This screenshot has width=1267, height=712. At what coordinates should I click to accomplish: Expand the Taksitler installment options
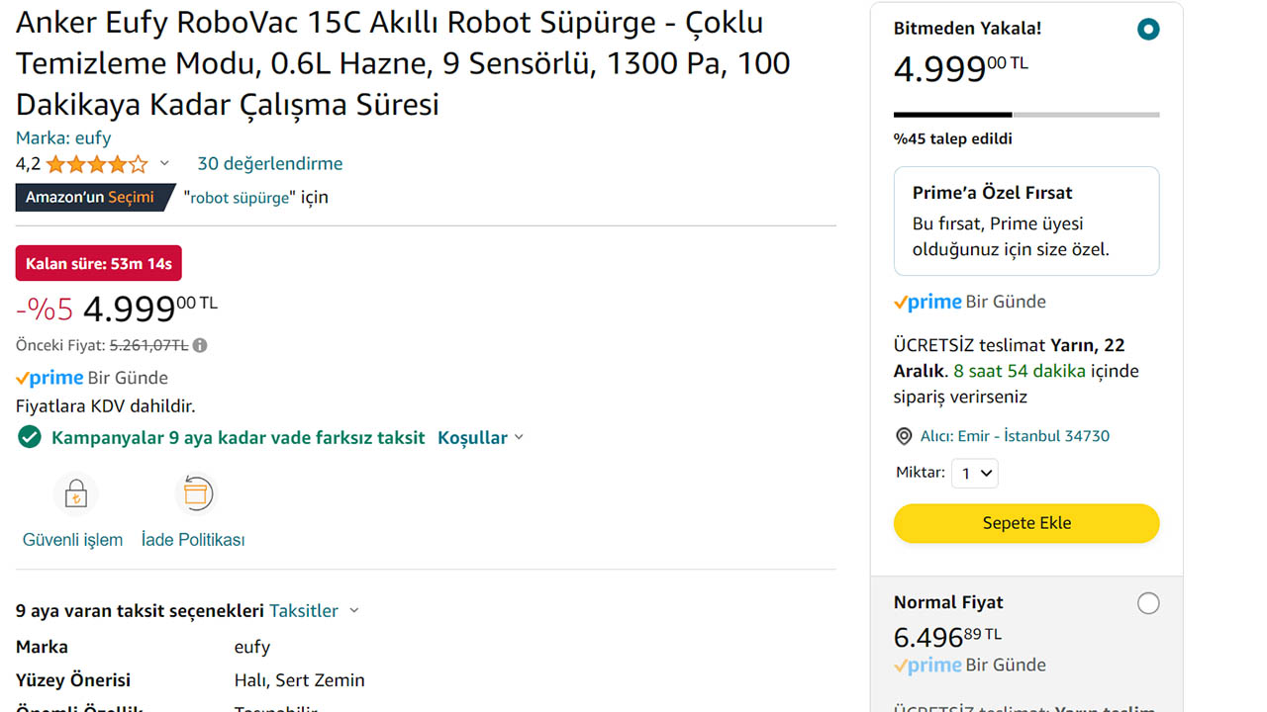click(x=313, y=611)
